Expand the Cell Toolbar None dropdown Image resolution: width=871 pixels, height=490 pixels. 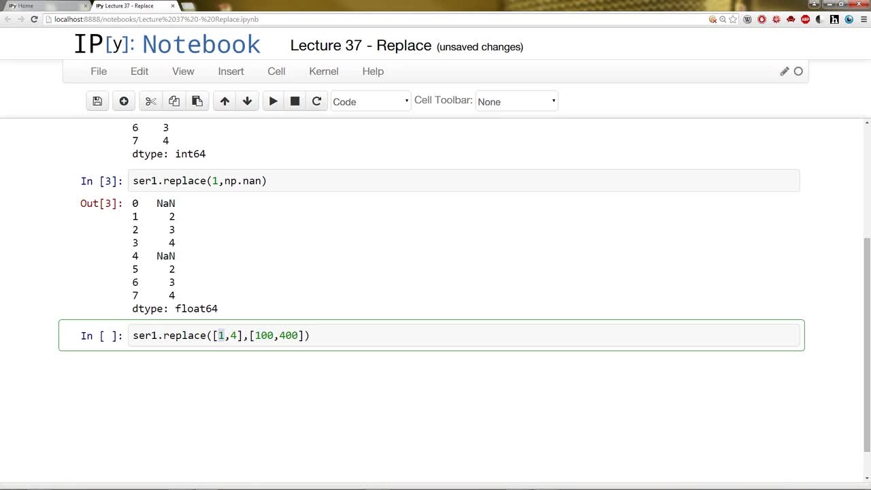pos(516,101)
